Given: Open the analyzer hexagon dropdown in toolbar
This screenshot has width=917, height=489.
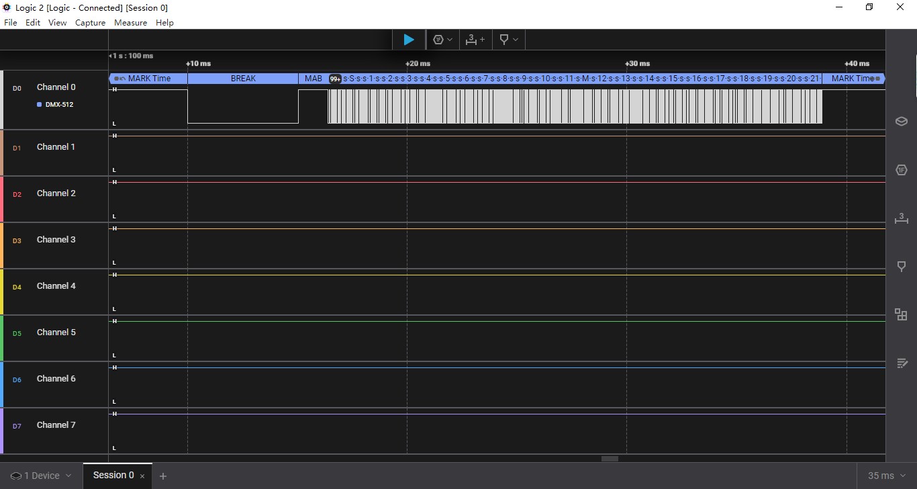Looking at the screenshot, I should [x=442, y=40].
